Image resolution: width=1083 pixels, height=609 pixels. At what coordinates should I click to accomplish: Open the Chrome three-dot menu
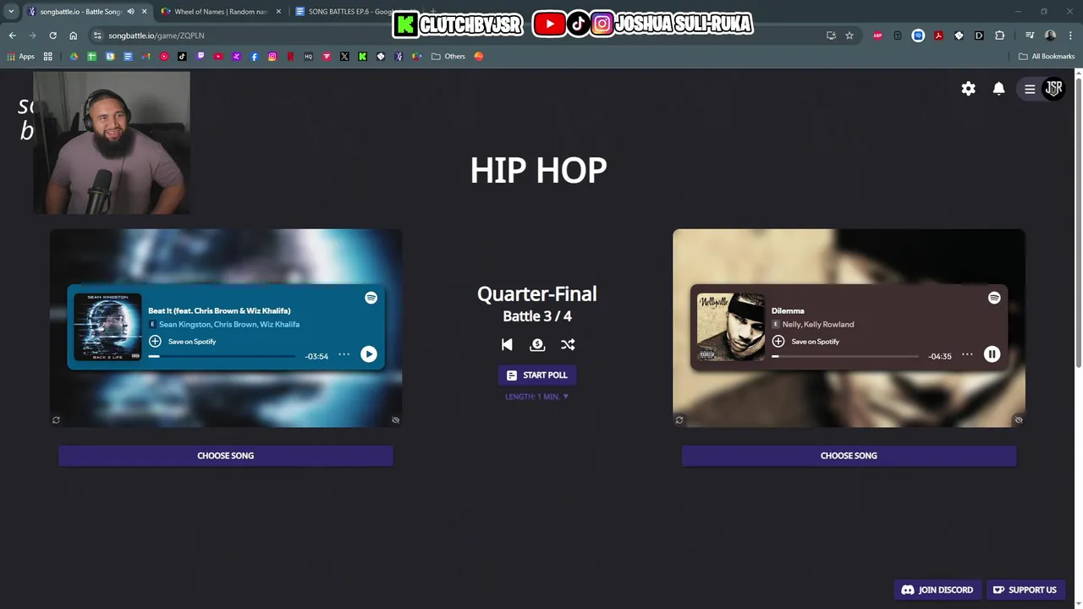[x=1070, y=36]
